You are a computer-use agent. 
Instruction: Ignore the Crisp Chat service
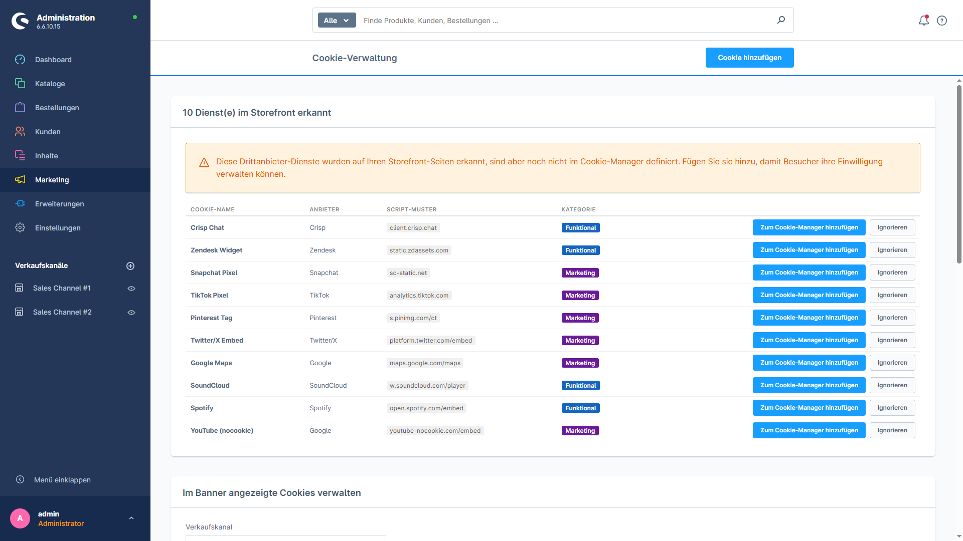point(892,227)
